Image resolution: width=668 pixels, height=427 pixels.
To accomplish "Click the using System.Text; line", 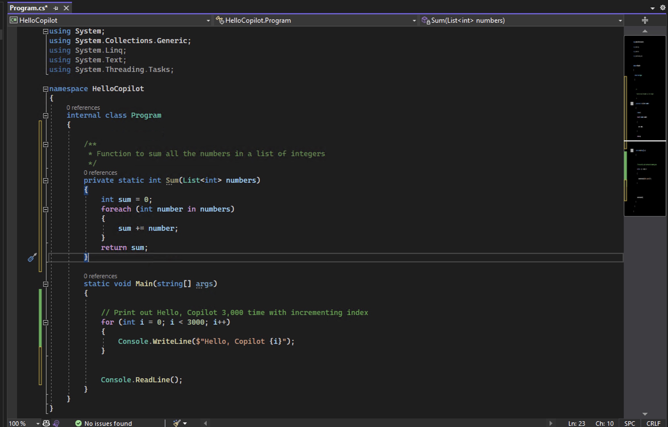I will [x=88, y=60].
